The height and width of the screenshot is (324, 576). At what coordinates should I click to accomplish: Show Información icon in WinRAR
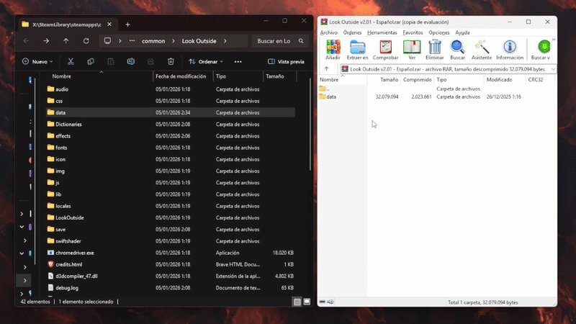tap(510, 50)
